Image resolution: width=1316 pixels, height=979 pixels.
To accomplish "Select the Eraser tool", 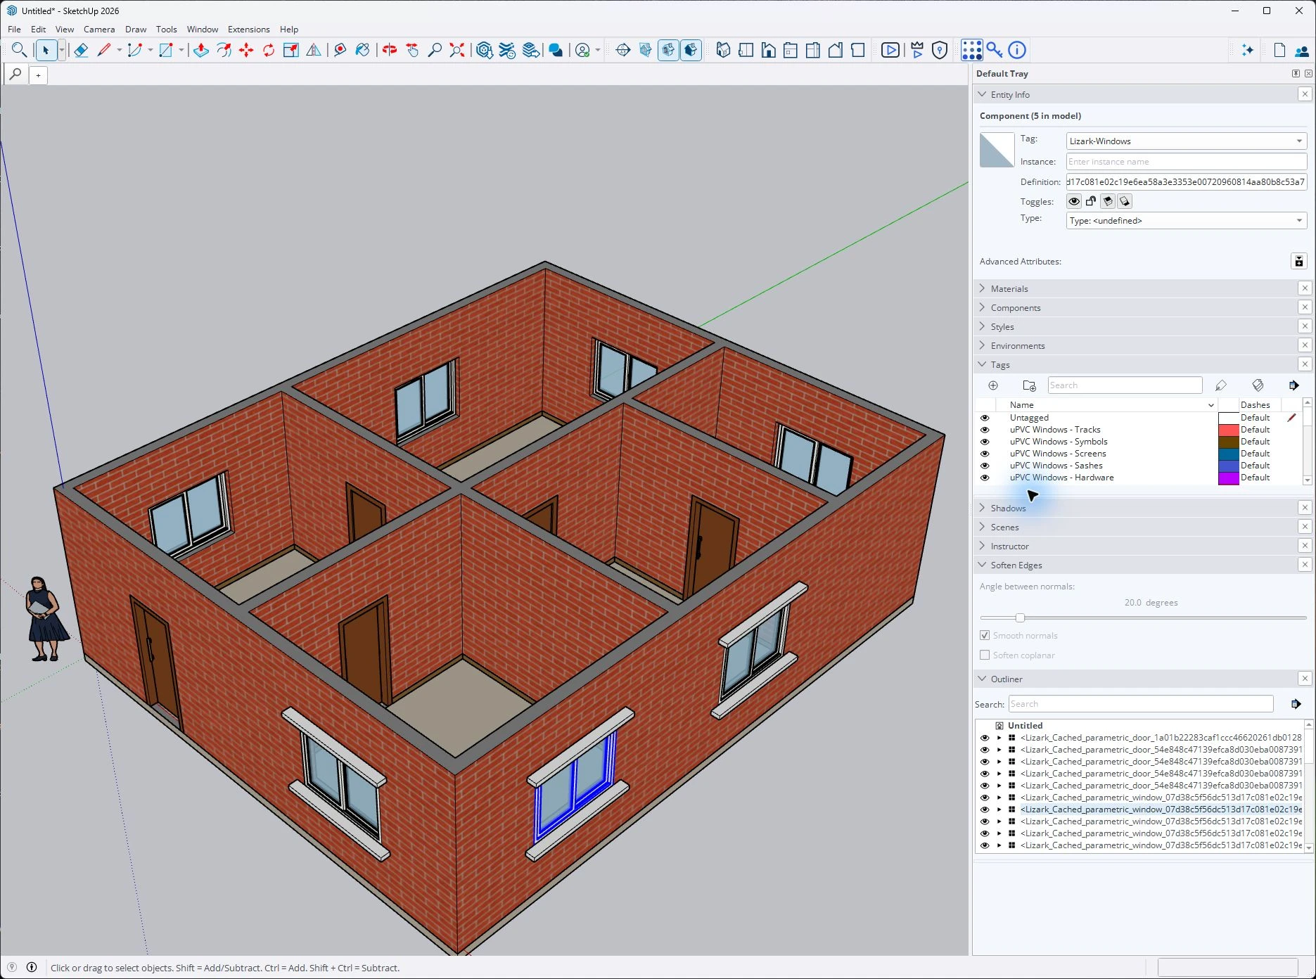I will (81, 50).
